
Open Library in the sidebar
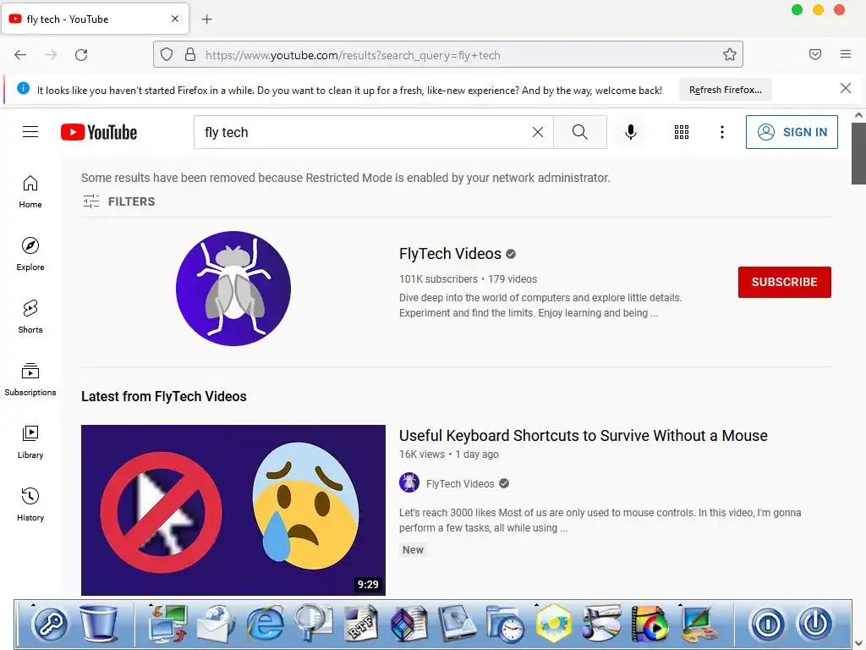tap(30, 442)
